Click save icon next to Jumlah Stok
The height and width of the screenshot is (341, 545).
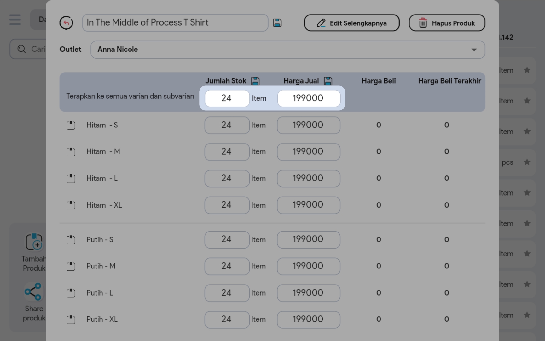tap(255, 81)
